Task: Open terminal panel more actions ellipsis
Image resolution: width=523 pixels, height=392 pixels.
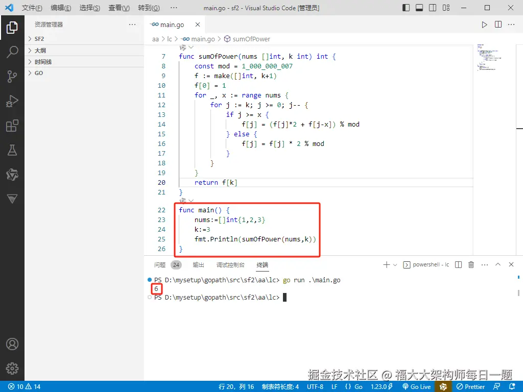Action: click(485, 265)
